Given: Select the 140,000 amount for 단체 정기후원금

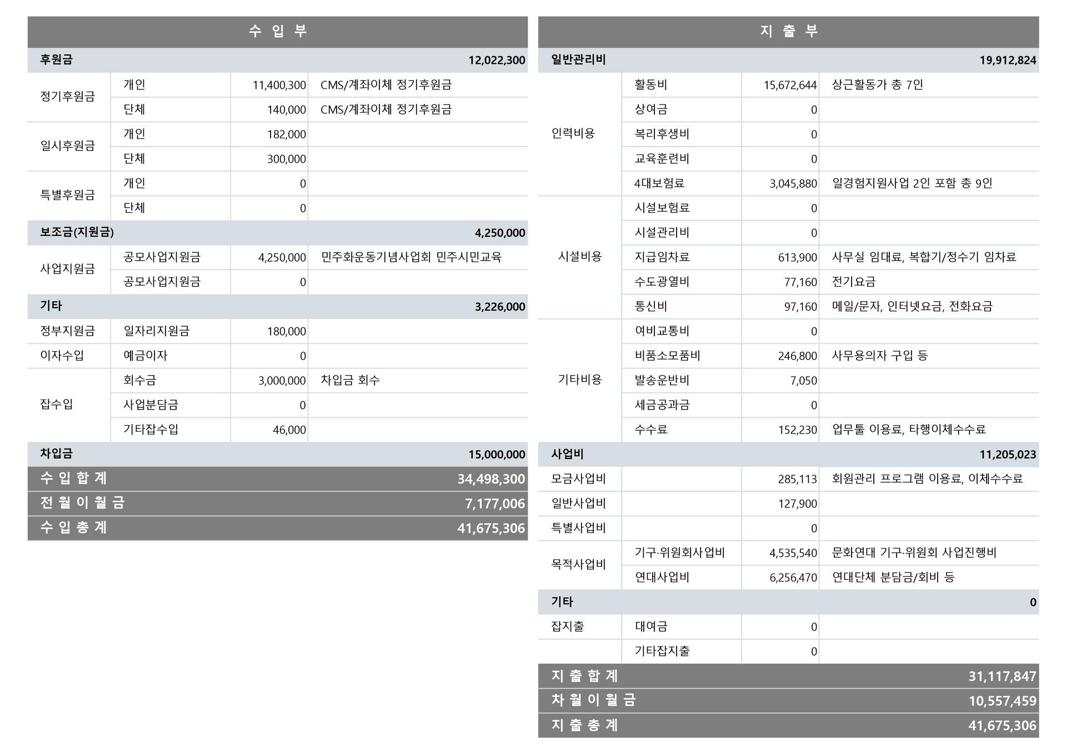Looking at the screenshot, I should pyautogui.click(x=286, y=109).
